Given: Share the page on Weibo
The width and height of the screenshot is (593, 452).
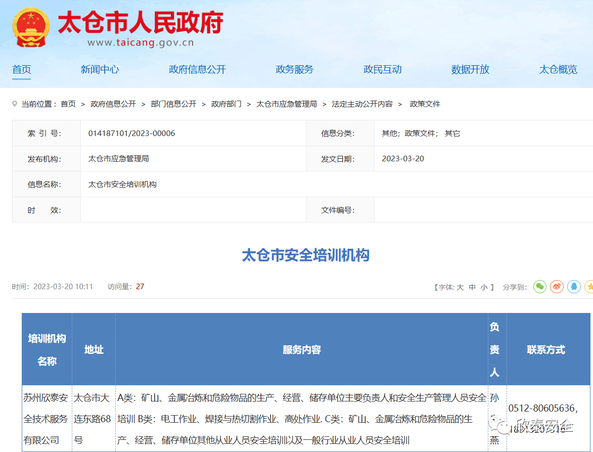Looking at the screenshot, I should click(x=557, y=287).
